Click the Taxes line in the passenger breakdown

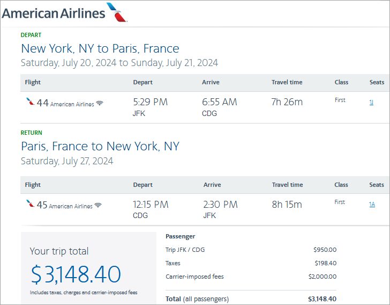click(173, 263)
